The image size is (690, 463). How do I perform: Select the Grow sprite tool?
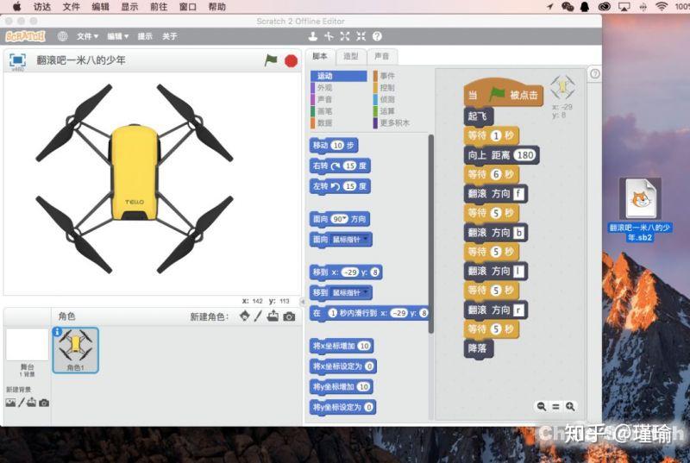click(345, 36)
